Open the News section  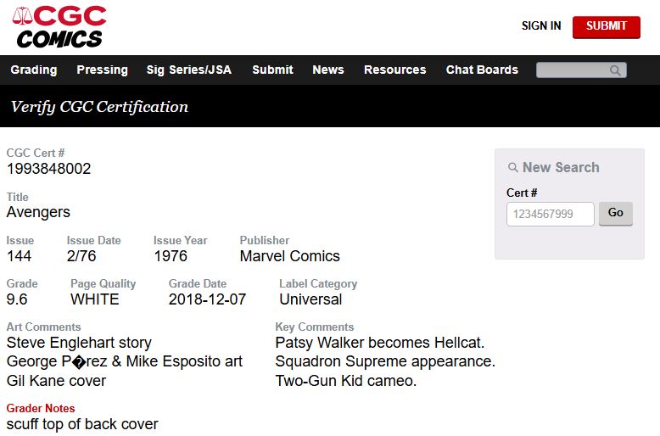pos(328,70)
